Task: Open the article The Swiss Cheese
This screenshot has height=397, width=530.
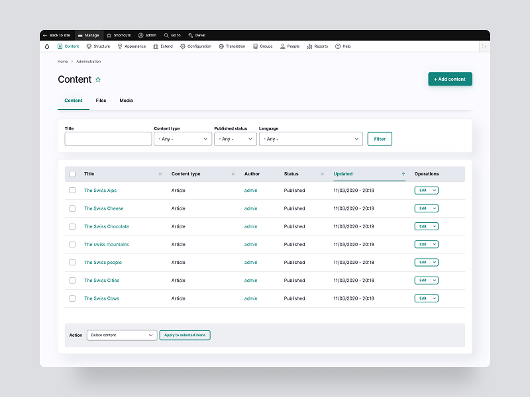Action: [105, 208]
